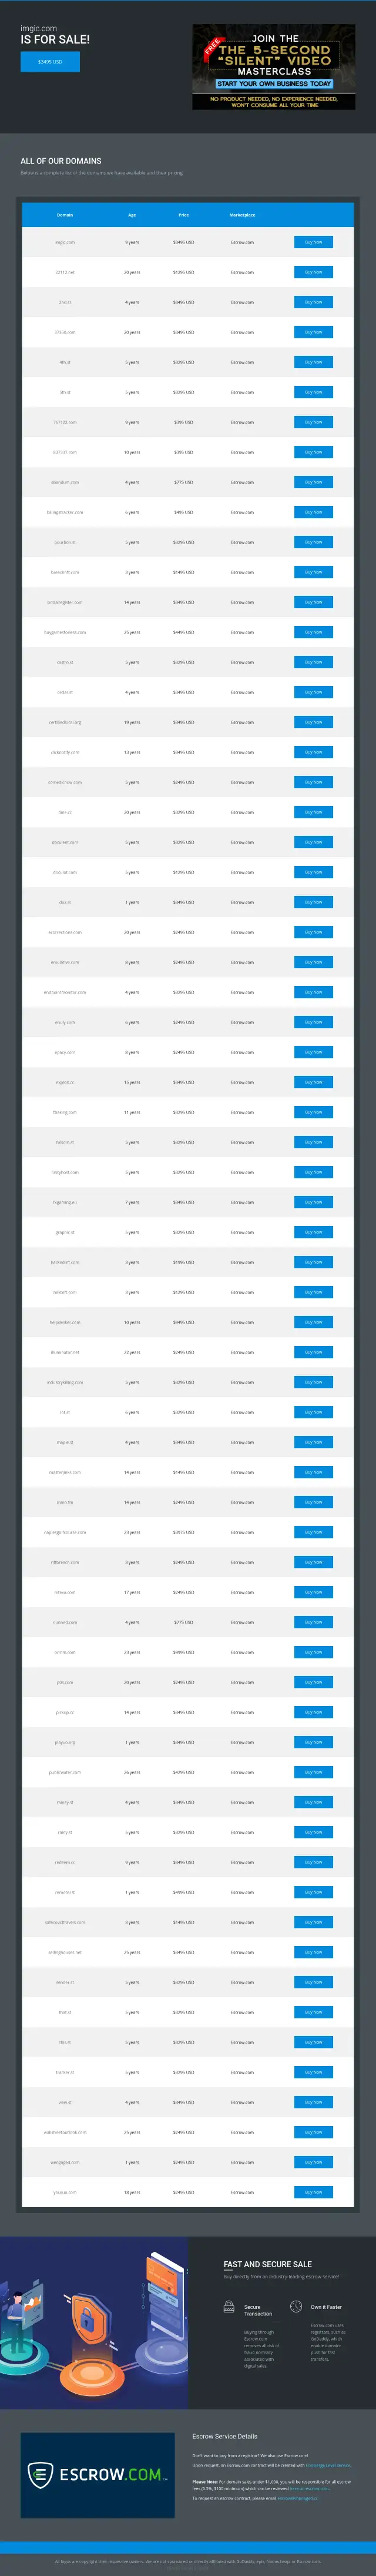Click the Escrow.com shield logo

40,2475
